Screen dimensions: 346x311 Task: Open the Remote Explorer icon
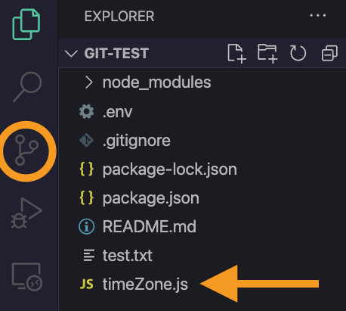(27, 277)
